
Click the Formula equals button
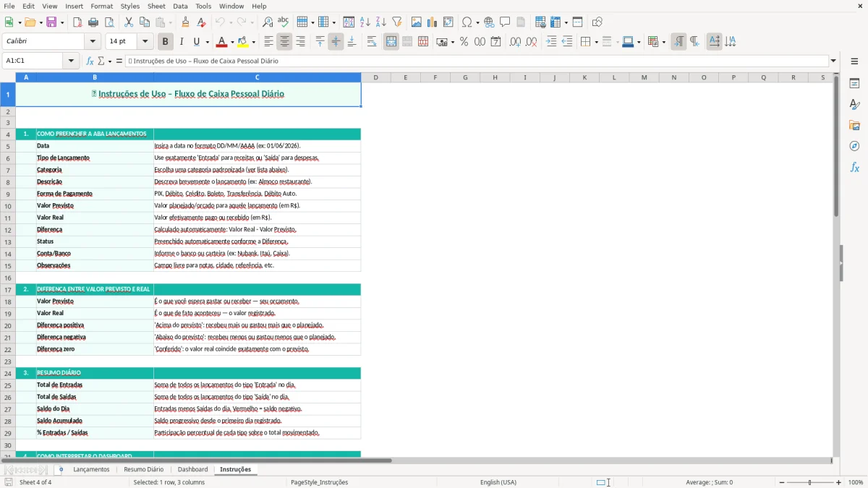coord(119,61)
